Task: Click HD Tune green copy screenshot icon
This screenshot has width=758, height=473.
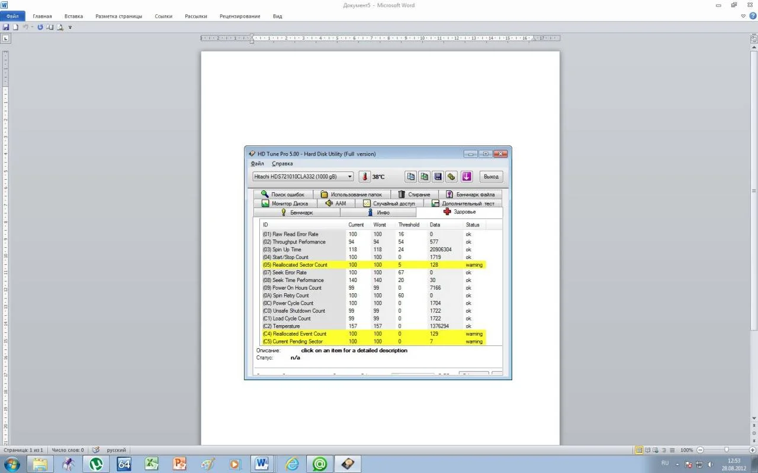Action: click(x=425, y=176)
